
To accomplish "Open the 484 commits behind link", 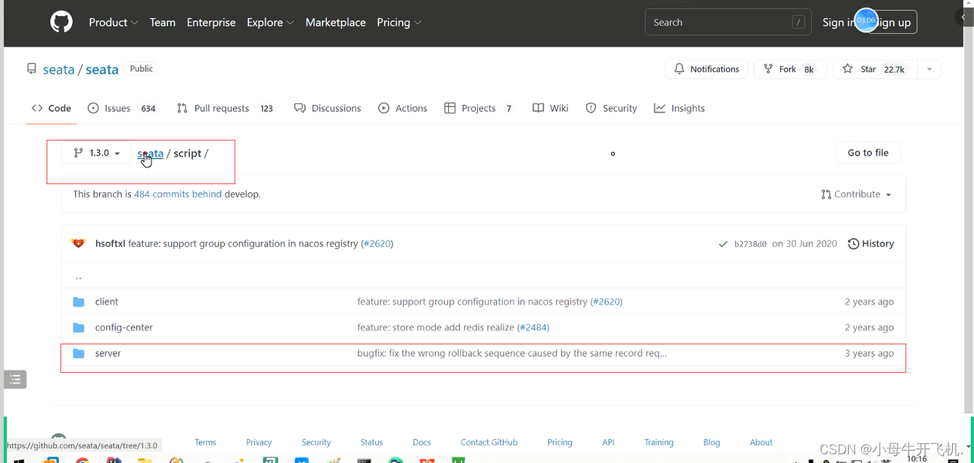I will coord(178,194).
